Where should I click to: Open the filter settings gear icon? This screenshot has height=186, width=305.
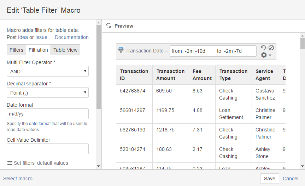click(265, 55)
